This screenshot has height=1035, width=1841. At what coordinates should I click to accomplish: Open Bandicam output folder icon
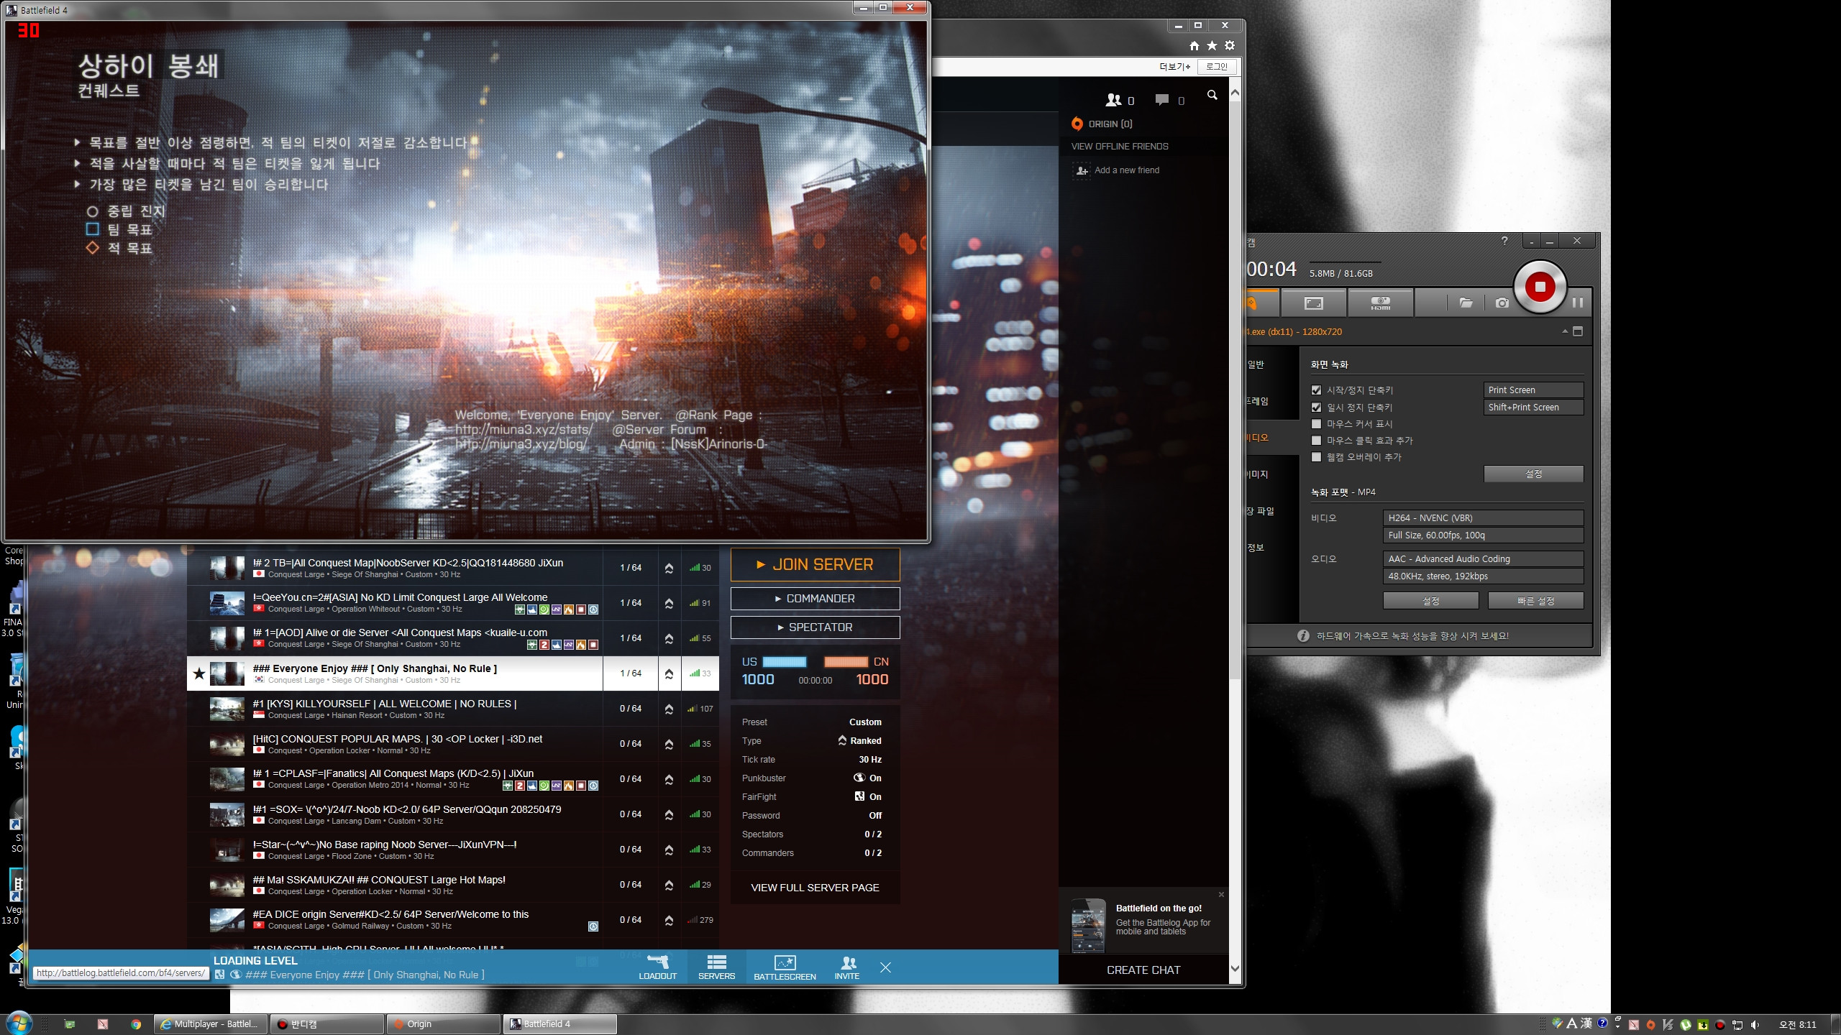coord(1466,303)
